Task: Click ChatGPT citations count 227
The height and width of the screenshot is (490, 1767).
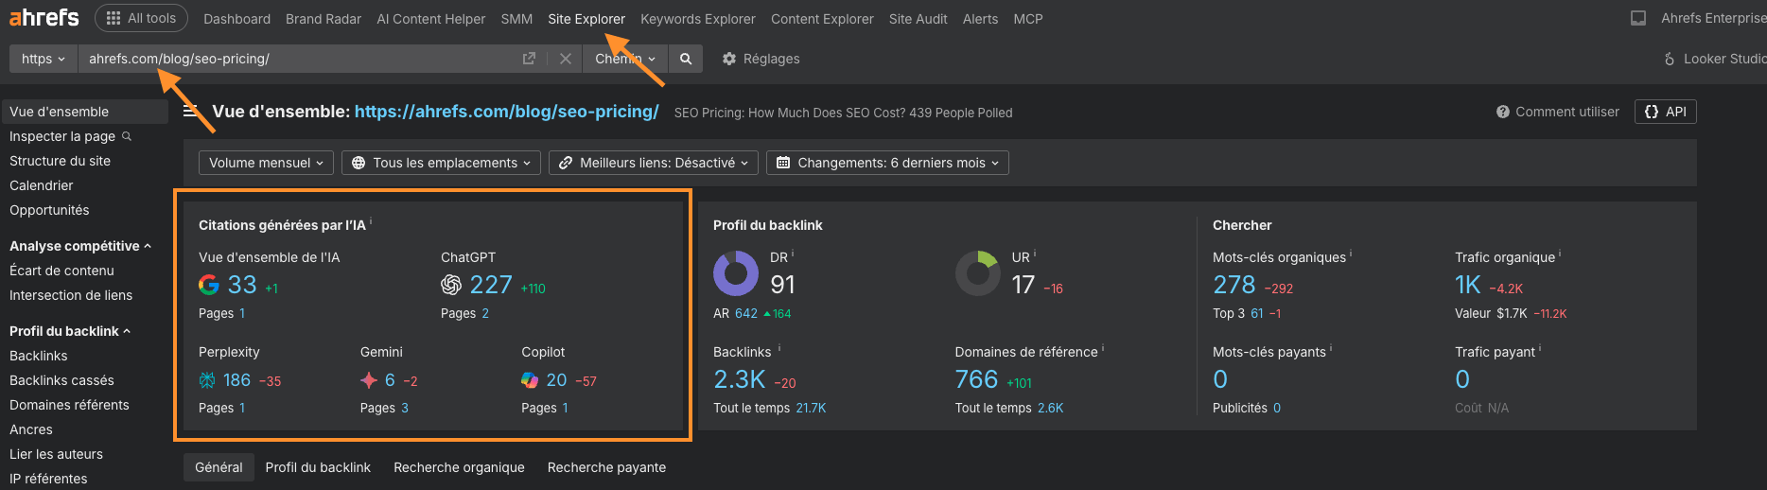Action: point(491,285)
